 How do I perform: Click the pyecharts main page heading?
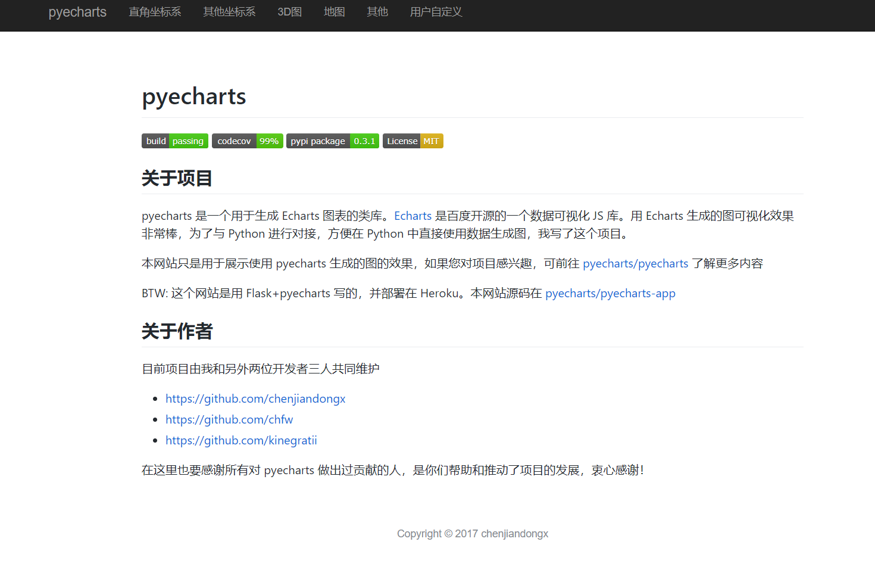click(x=194, y=96)
